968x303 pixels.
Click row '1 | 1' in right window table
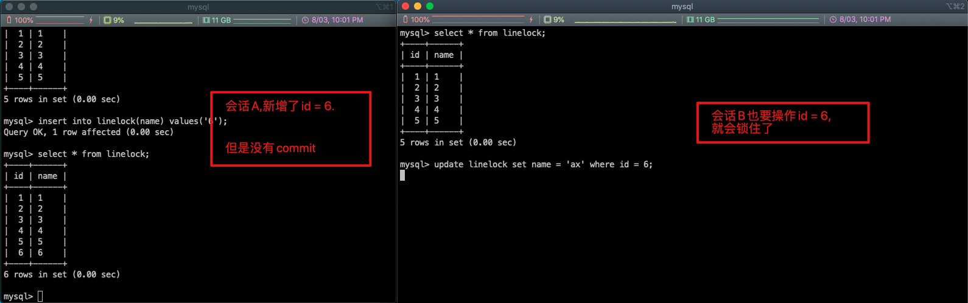(432, 77)
